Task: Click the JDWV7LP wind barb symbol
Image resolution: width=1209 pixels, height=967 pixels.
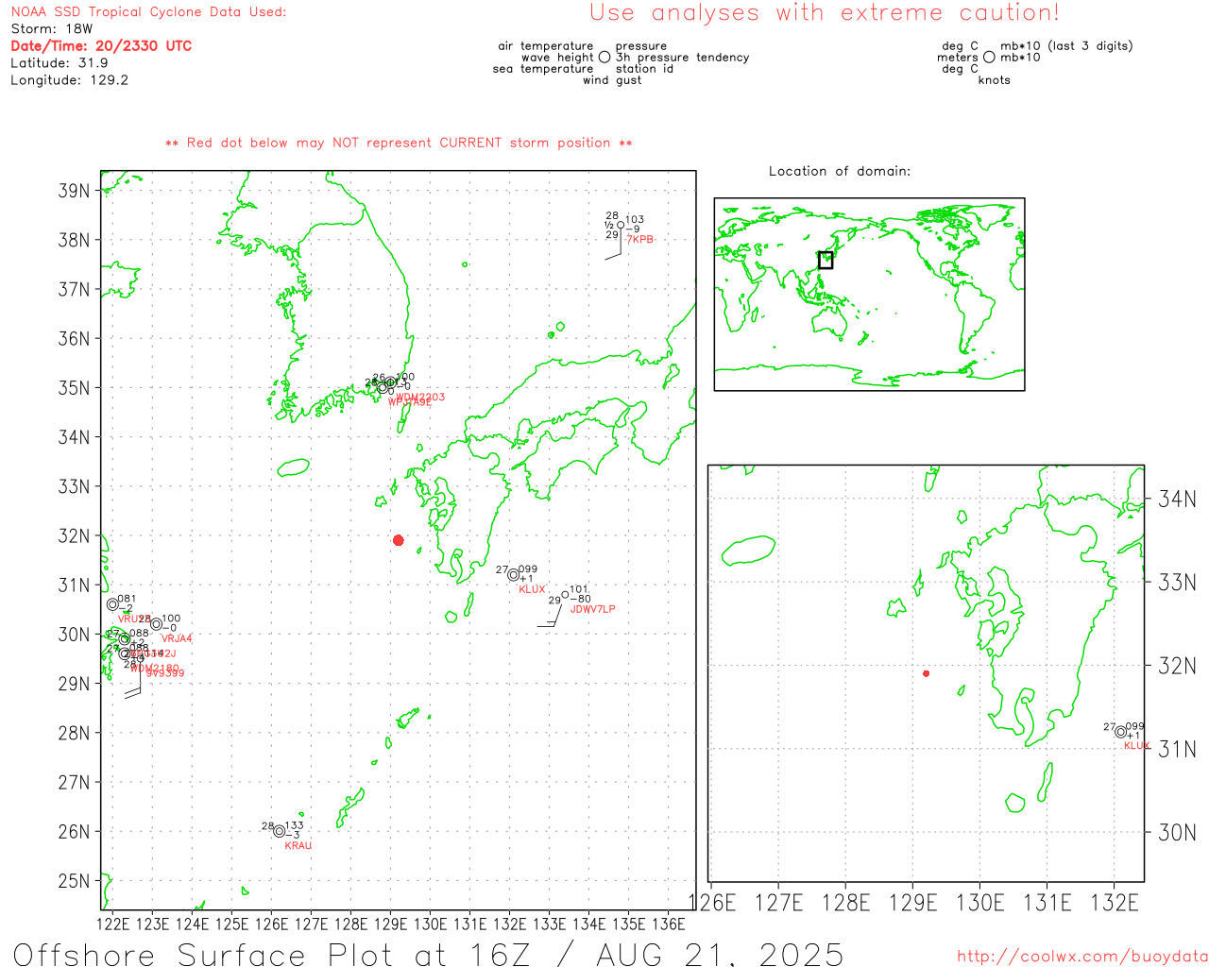Action: coord(552,616)
